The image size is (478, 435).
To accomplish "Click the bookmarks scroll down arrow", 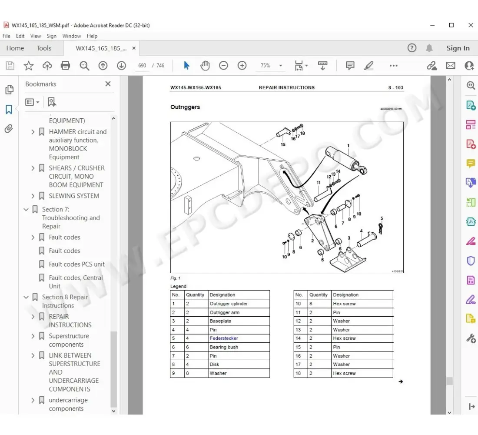I will point(114,411).
